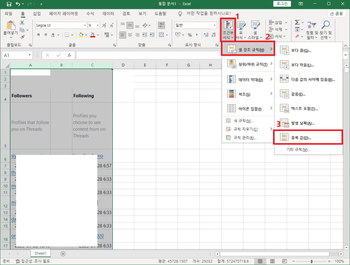Open the Conditional Formatting button

228,30
